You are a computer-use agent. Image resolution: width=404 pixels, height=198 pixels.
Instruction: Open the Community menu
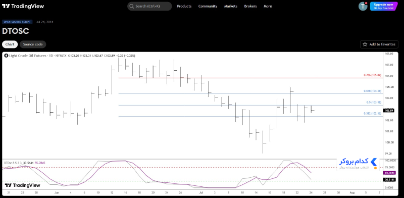[208, 6]
